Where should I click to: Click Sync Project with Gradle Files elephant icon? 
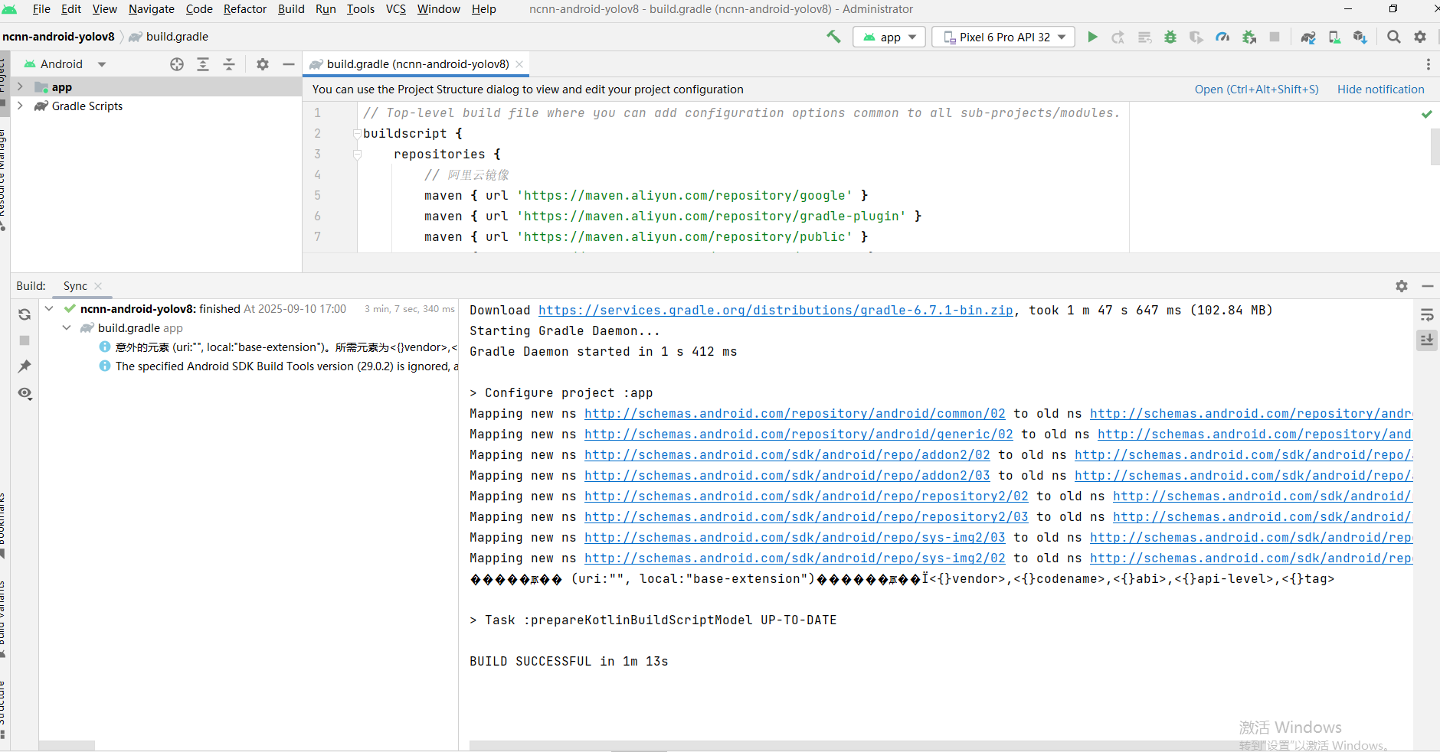coord(1308,37)
